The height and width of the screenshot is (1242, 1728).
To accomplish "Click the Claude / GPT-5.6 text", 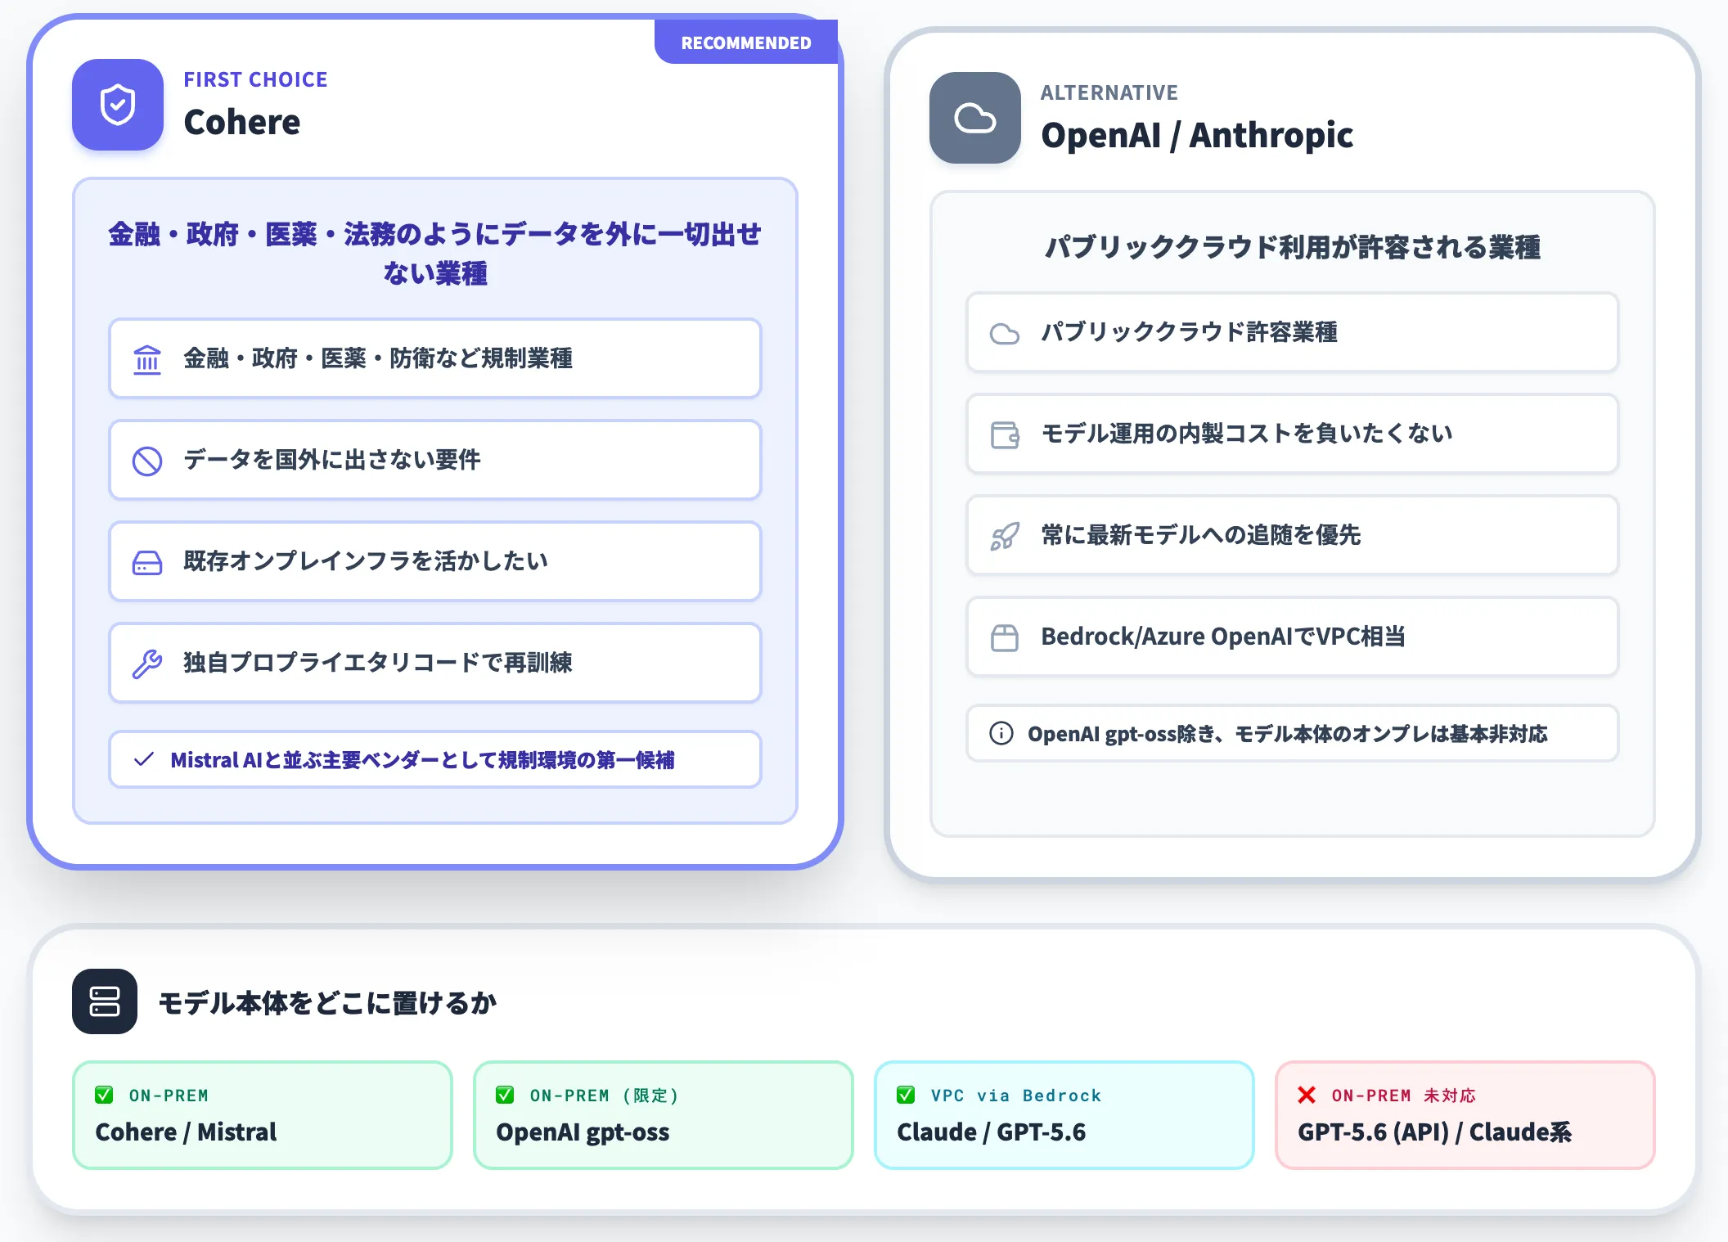I will [992, 1132].
